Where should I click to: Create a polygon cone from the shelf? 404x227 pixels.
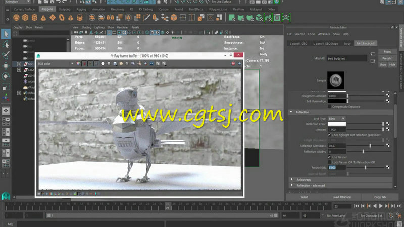coord(43,18)
